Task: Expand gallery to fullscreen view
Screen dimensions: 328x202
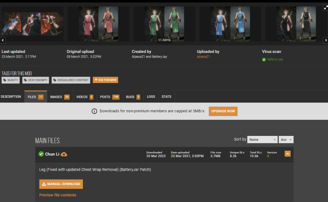Action: pos(325,8)
